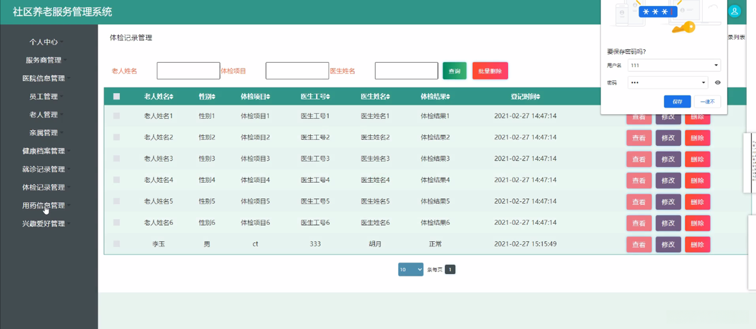756x329 pixels.
Task: Click 修改 for the 老人姓名4 row
Action: (x=668, y=180)
